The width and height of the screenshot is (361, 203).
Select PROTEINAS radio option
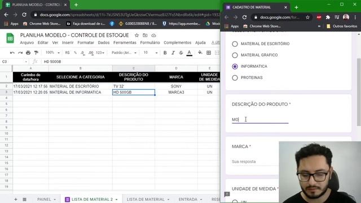(235, 78)
